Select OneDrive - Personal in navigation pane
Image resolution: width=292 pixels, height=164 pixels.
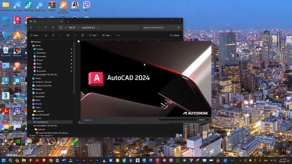coord(42,82)
